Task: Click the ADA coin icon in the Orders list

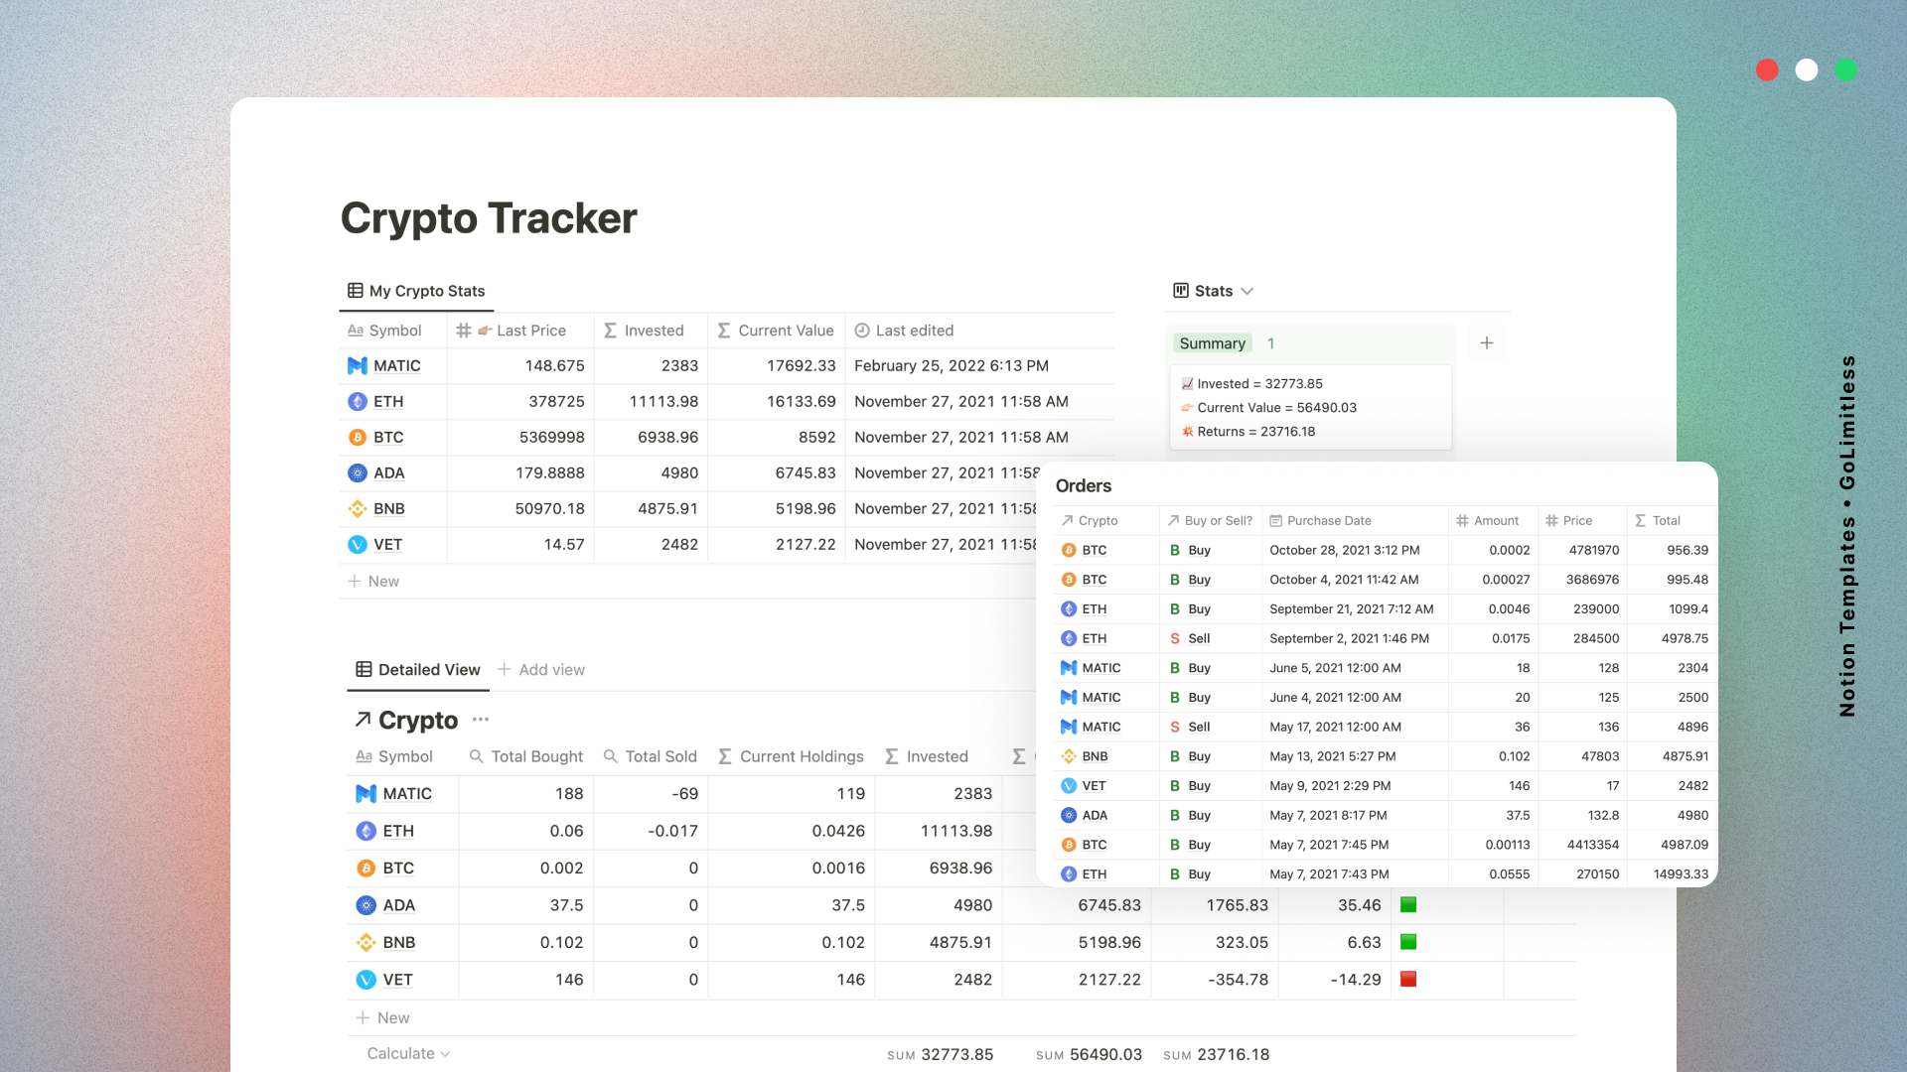Action: 1069,815
